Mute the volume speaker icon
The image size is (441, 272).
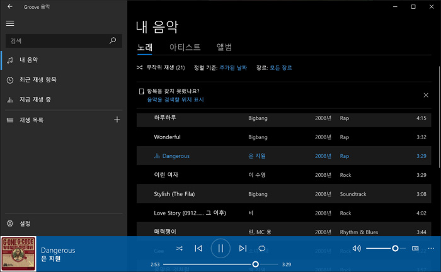(x=357, y=249)
